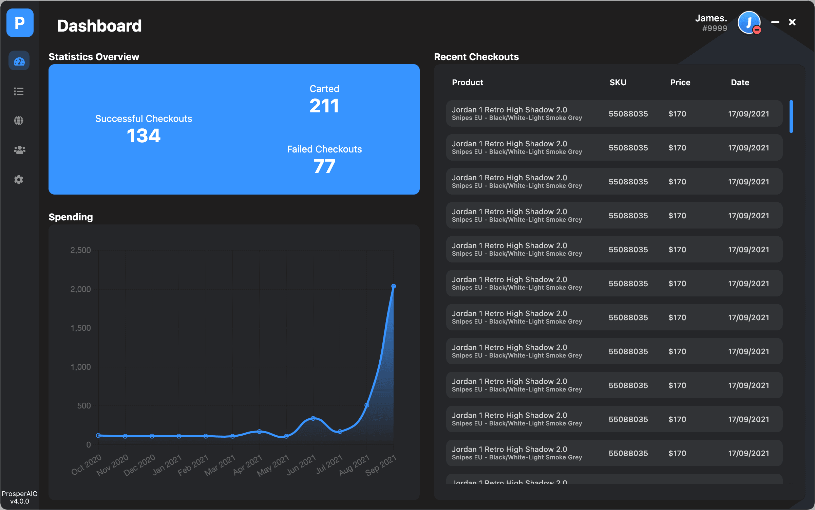Click the Oct 2020 spending data point
The height and width of the screenshot is (510, 815).
(98, 435)
